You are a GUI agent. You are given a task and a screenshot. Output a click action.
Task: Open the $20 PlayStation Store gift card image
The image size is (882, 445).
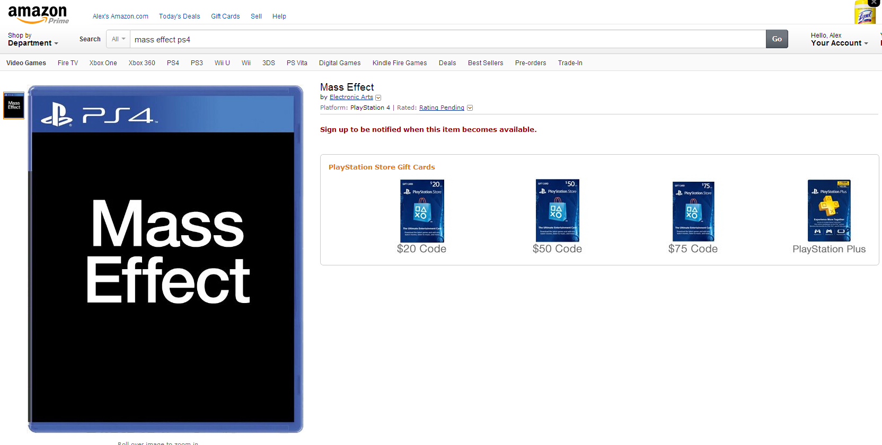click(422, 211)
